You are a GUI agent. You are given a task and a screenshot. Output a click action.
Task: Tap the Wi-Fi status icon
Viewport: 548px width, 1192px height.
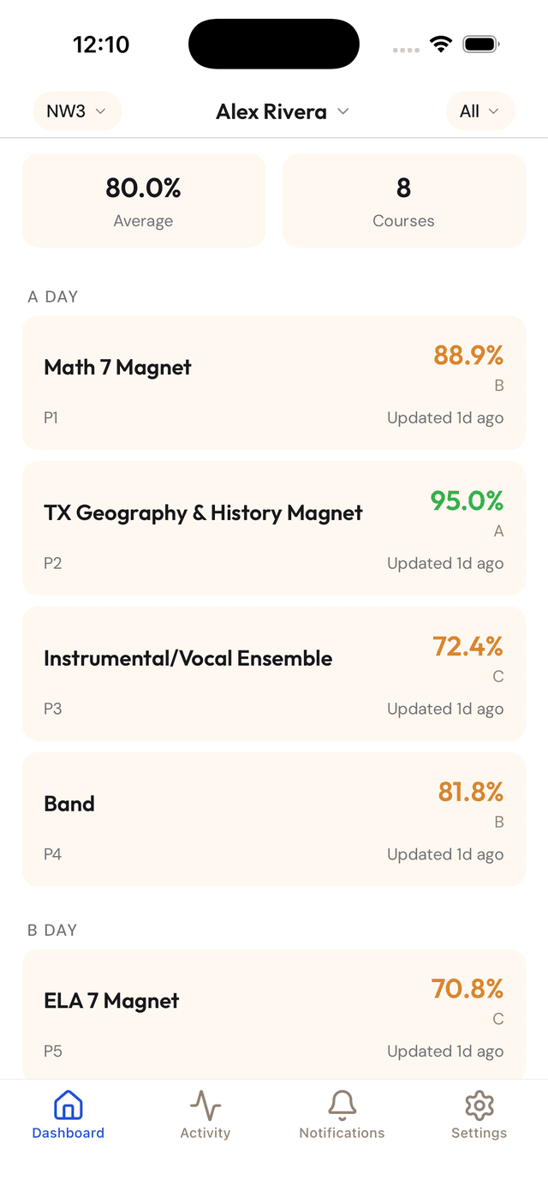pyautogui.click(x=441, y=43)
